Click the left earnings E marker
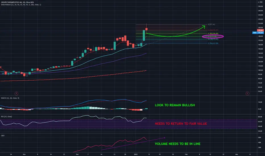The width and height of the screenshot is (265, 156). pyautogui.click(x=16, y=93)
